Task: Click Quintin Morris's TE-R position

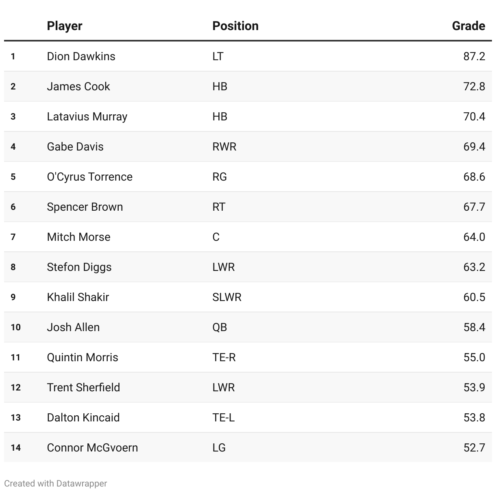Action: pos(224,357)
